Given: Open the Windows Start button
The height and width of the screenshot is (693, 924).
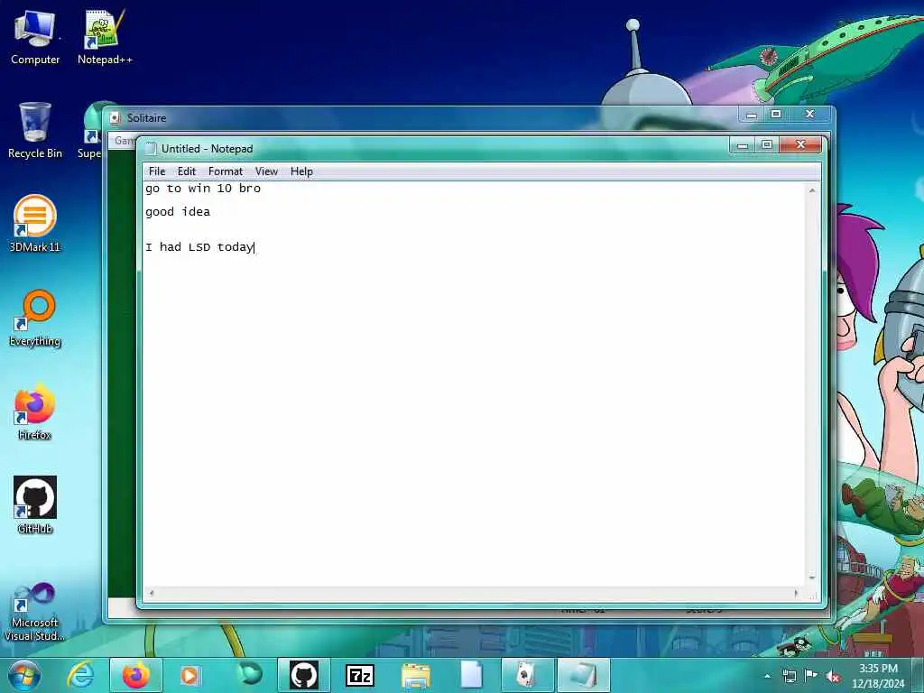Looking at the screenshot, I should coord(23,675).
